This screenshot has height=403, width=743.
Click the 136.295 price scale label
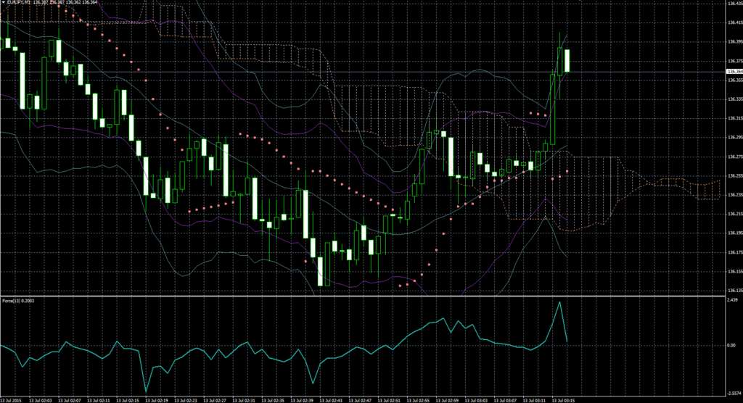pos(734,137)
